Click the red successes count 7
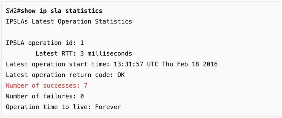 pos(86,85)
